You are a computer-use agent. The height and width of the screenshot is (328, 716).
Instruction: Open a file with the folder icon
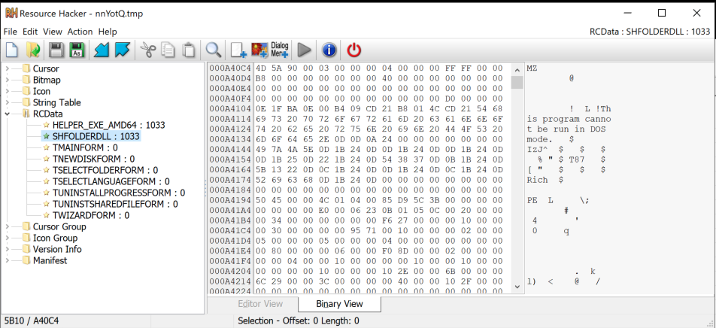click(x=32, y=50)
